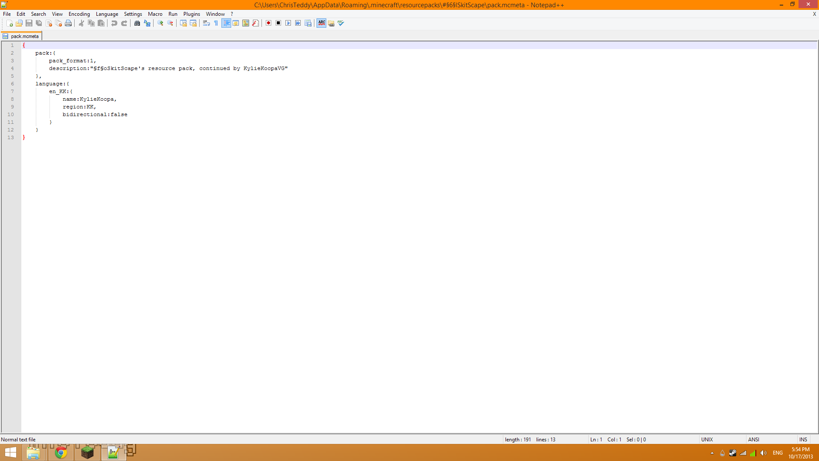
Task: Start macro recording with red dot
Action: click(268, 23)
